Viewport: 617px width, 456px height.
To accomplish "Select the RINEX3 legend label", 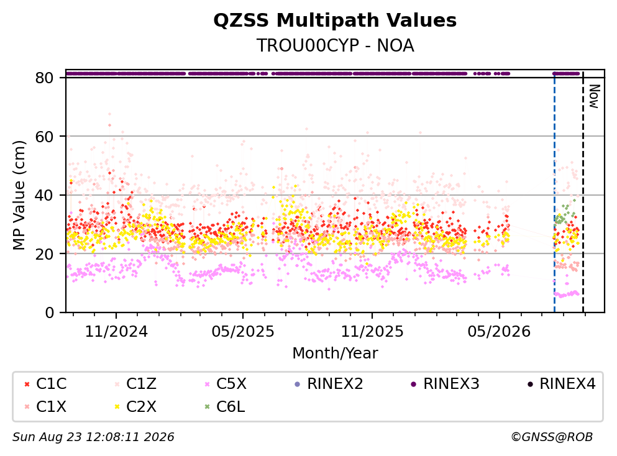I will click(x=451, y=383).
